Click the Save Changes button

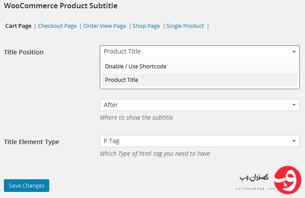pos(27,185)
